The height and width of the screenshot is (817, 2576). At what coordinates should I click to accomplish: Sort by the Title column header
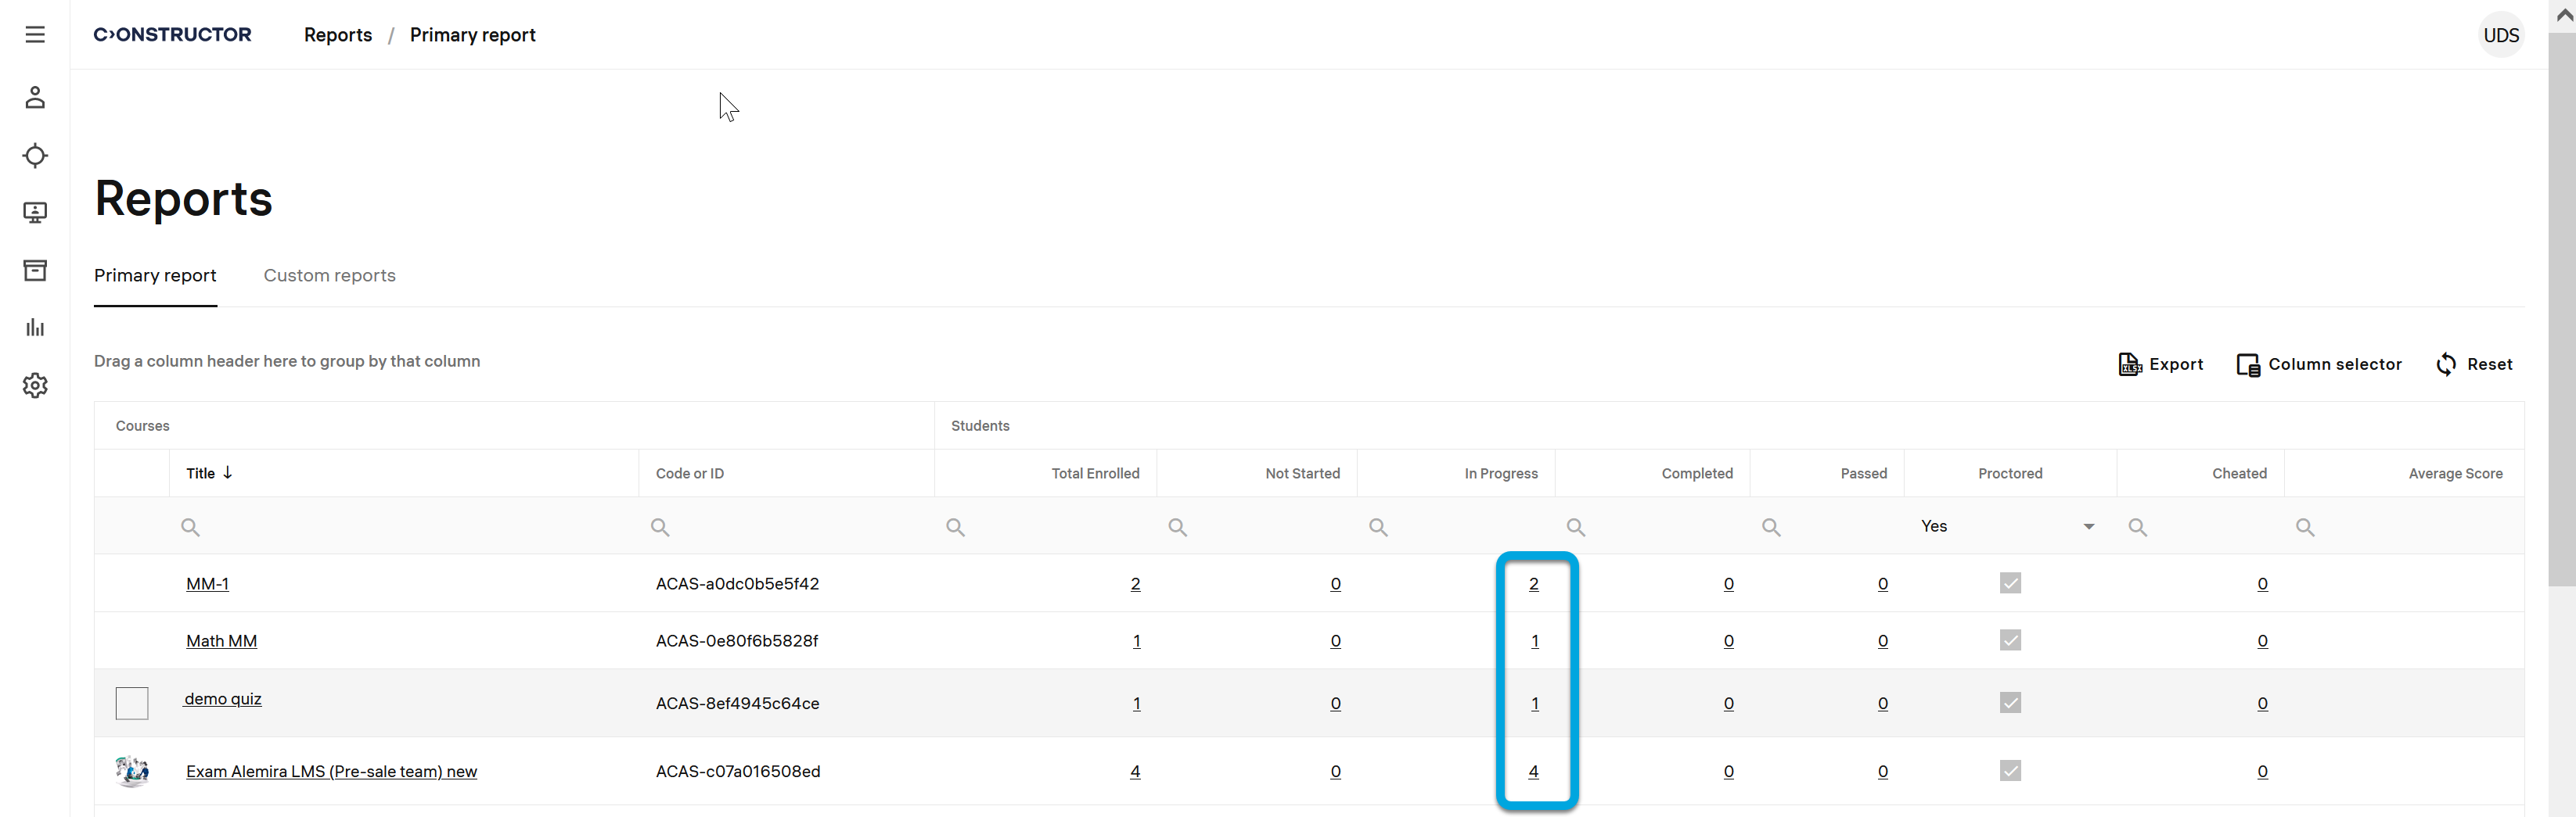pos(201,474)
